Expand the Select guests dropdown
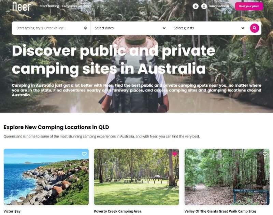The image size is (273, 215). click(x=209, y=28)
